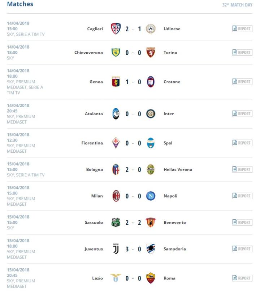This screenshot has width=260, height=291.
Task: Click the Genoa club crest
Action: tap(116, 82)
